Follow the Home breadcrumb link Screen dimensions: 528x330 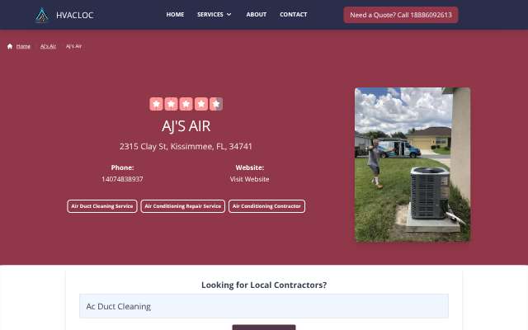coord(23,46)
